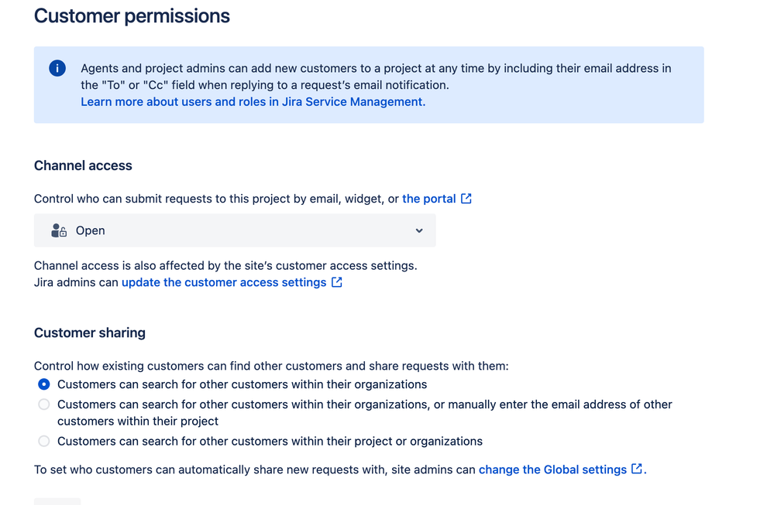Click the "Channel access" section heading

[x=83, y=165]
